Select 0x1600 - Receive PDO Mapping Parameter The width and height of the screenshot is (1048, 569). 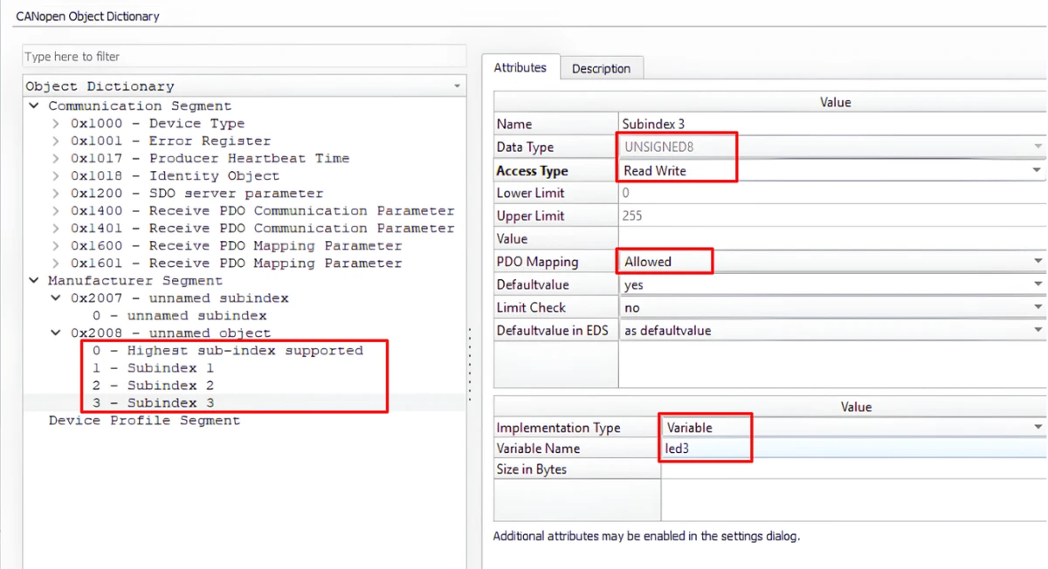[x=236, y=245]
